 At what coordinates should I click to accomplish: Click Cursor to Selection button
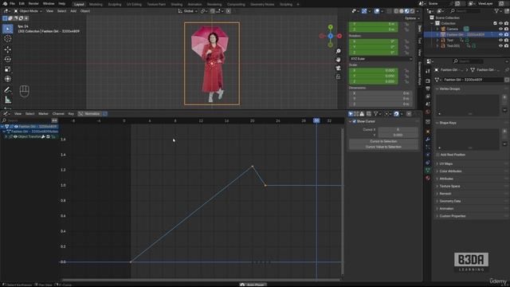click(383, 142)
